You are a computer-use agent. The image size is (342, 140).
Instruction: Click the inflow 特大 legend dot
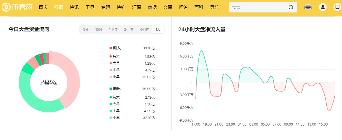pos(110,56)
